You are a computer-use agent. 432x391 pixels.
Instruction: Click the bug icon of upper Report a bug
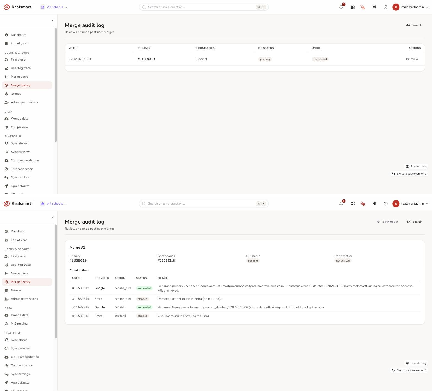(407, 167)
